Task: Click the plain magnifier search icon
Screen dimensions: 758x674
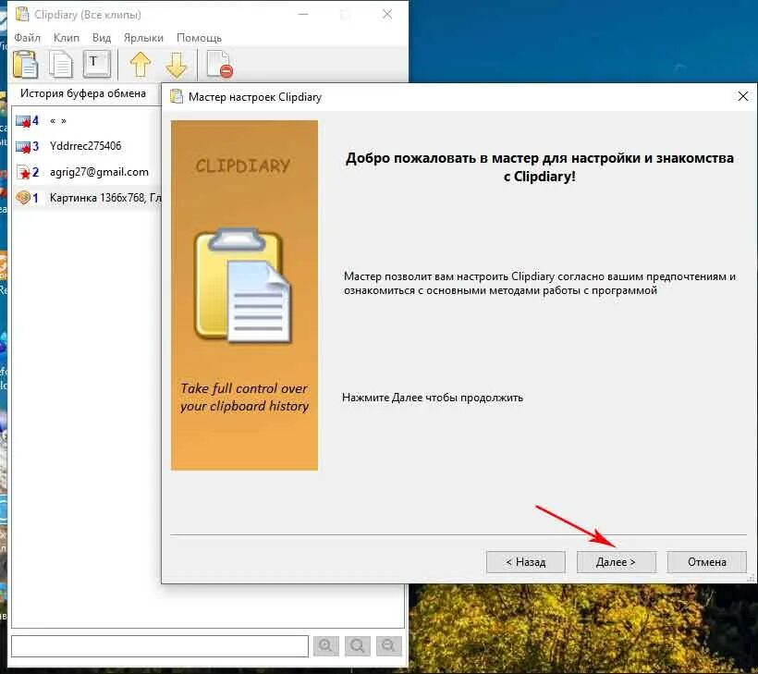Action: pos(357,646)
